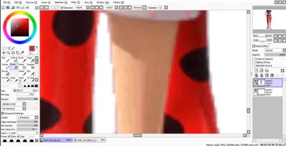The image size is (286, 146).
Task: Select the Brush tool
Action: coord(22,59)
